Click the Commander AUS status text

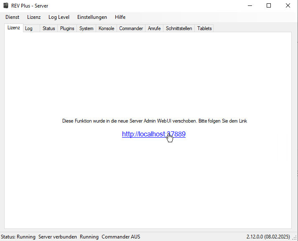(121, 237)
